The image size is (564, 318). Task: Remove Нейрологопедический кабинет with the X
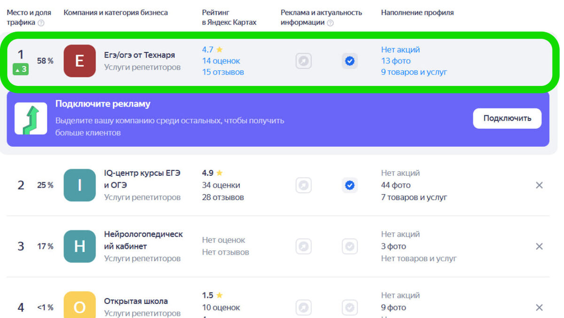coord(540,246)
